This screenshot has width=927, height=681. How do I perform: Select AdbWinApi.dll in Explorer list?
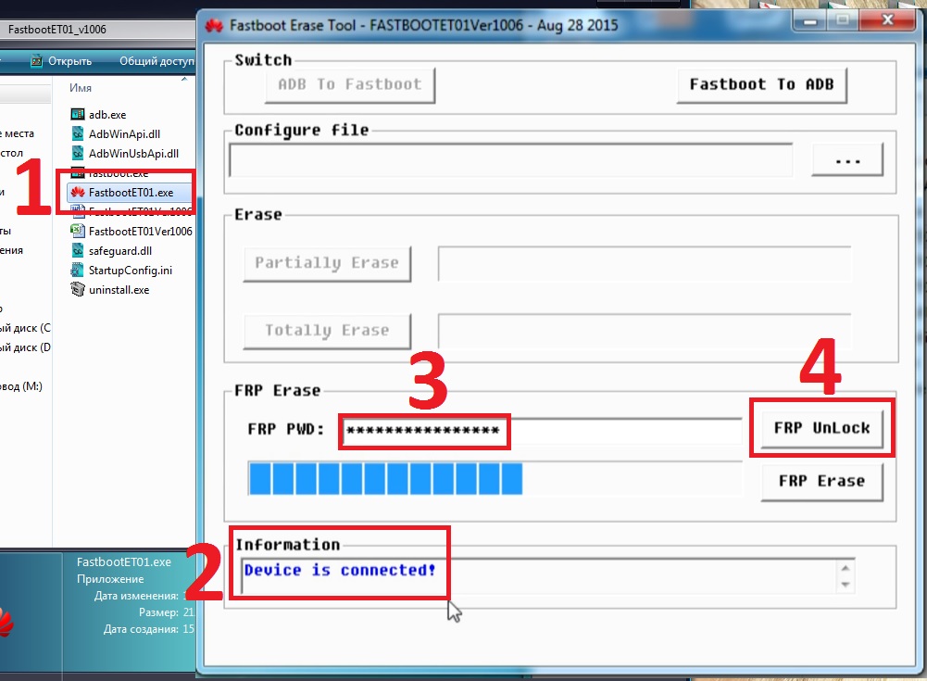point(124,133)
